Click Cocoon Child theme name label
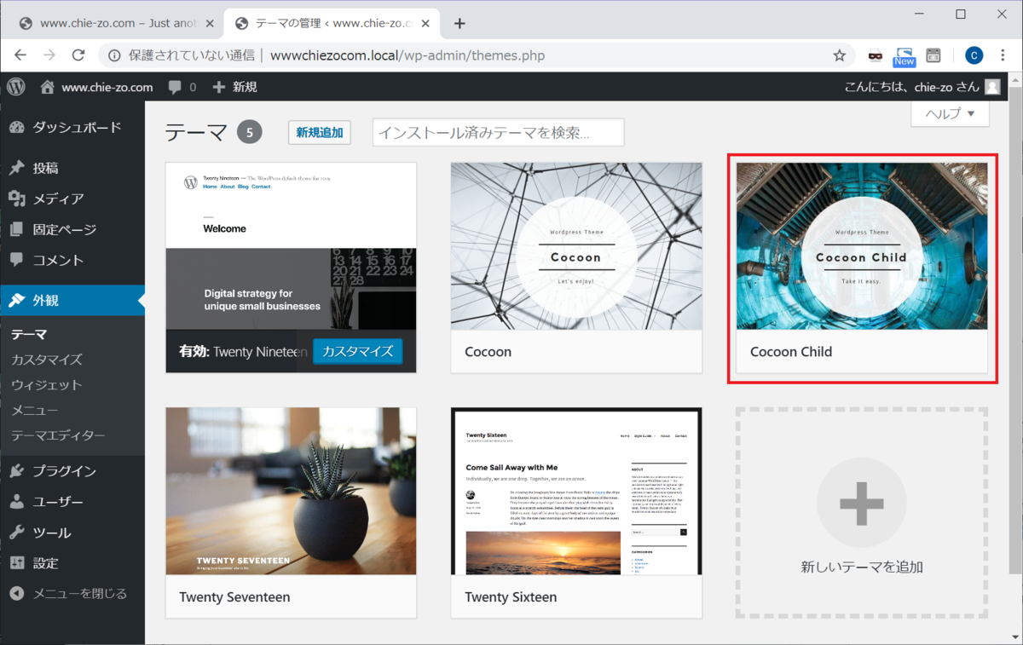The height and width of the screenshot is (645, 1023). point(791,352)
